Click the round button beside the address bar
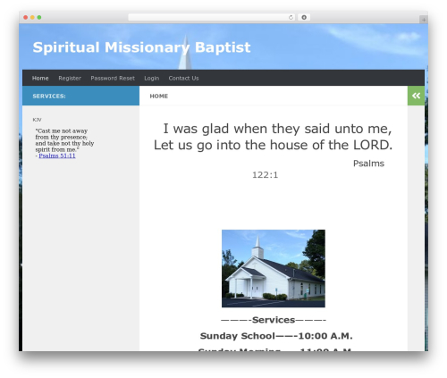447x378 pixels. click(x=304, y=18)
